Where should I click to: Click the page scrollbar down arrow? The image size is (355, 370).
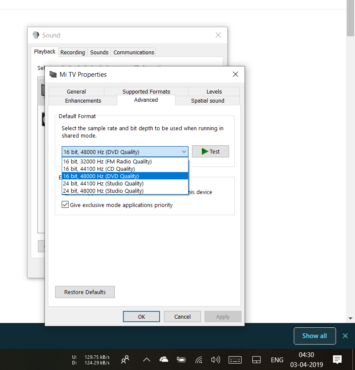(x=350, y=319)
